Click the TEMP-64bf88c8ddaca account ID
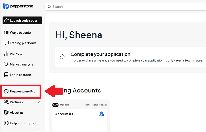The height and width of the screenshot is (132, 206). click(x=96, y=105)
